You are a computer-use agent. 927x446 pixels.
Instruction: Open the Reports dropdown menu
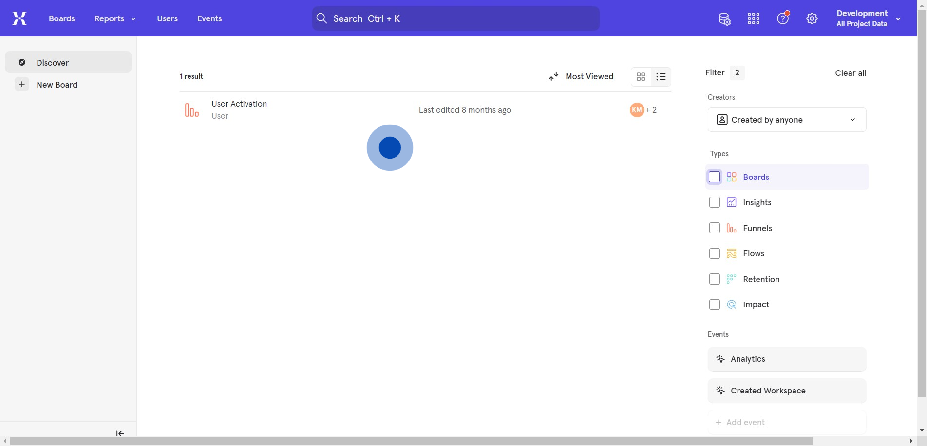coord(115,18)
